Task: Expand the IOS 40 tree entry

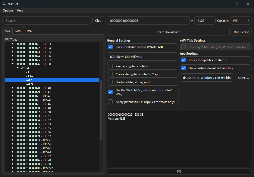Action: (x=13, y=88)
